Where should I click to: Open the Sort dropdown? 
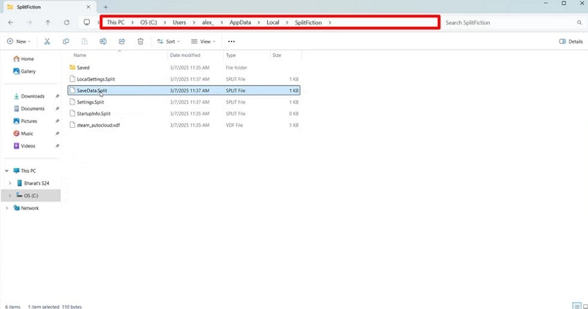pyautogui.click(x=168, y=41)
